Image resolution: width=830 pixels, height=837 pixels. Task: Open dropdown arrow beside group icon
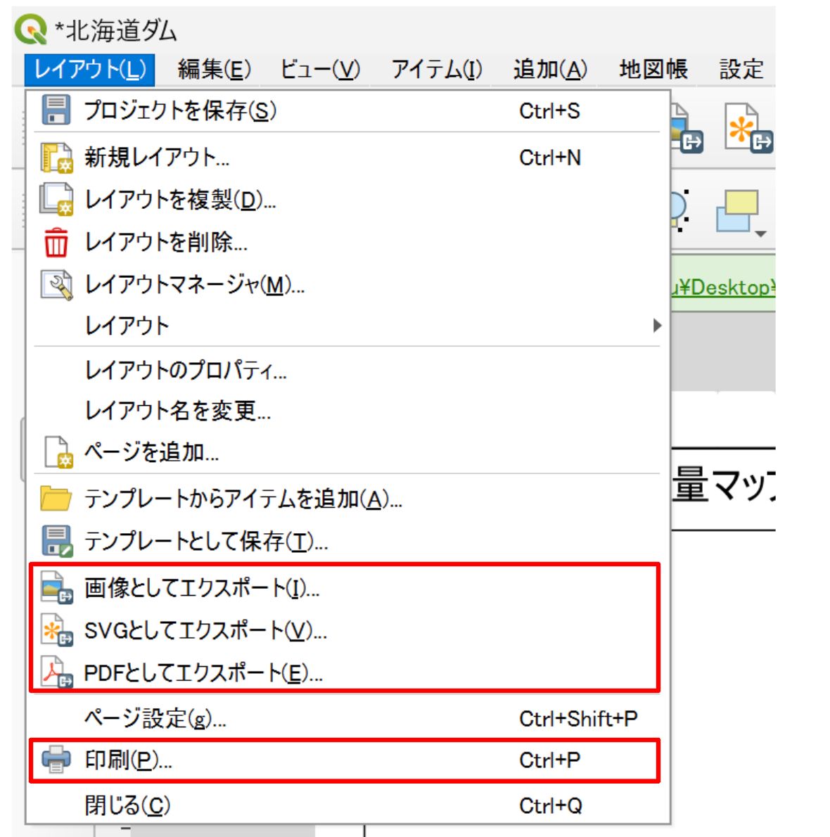(762, 234)
